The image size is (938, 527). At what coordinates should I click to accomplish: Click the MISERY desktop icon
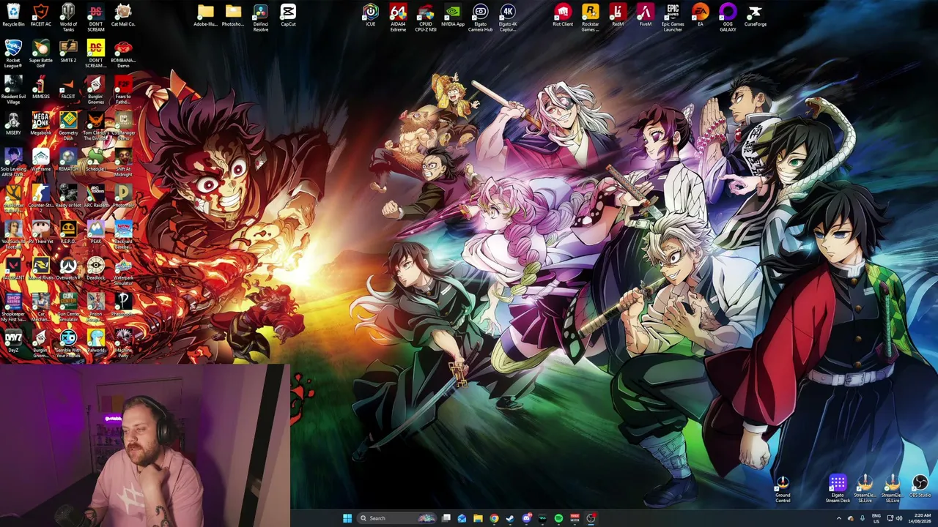tap(13, 124)
